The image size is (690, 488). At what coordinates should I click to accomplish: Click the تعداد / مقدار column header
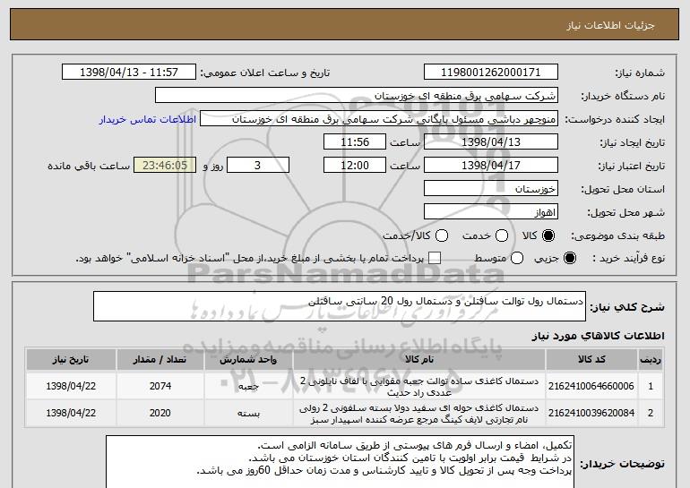160,360
